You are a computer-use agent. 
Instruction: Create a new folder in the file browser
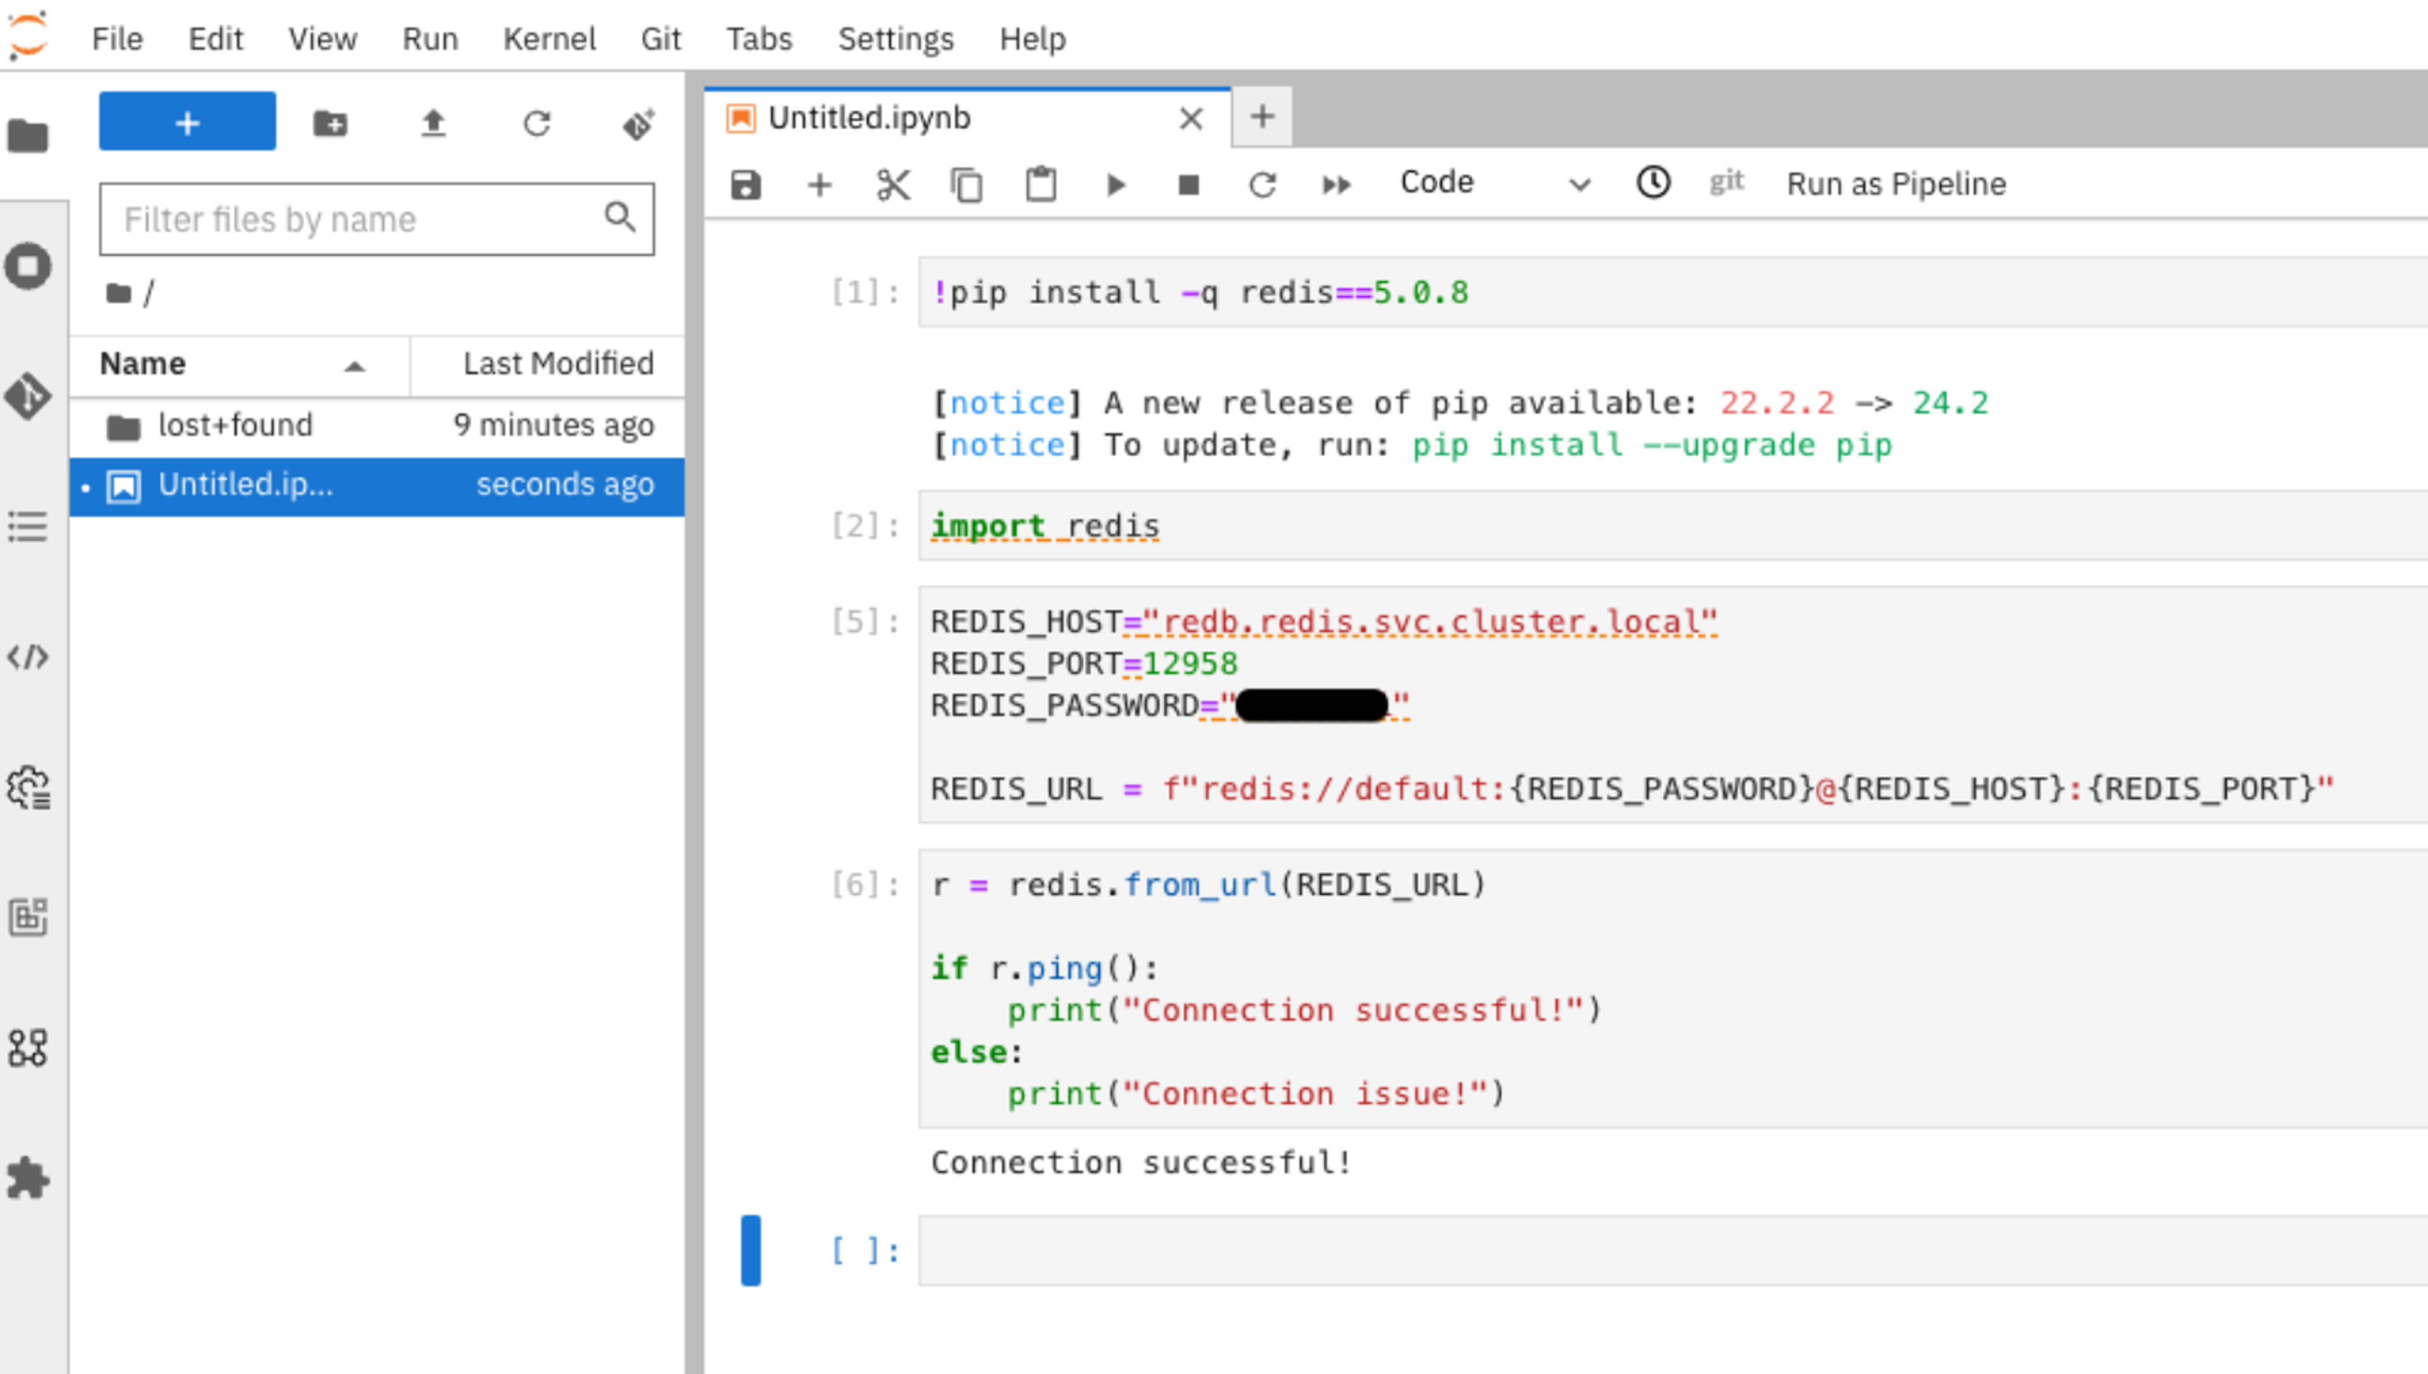pyautogui.click(x=331, y=124)
